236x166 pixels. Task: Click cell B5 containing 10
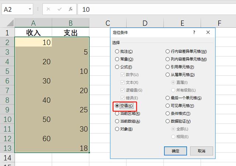(70, 71)
